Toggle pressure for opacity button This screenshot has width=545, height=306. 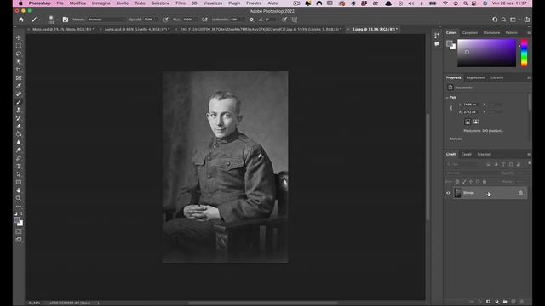pyautogui.click(x=165, y=20)
